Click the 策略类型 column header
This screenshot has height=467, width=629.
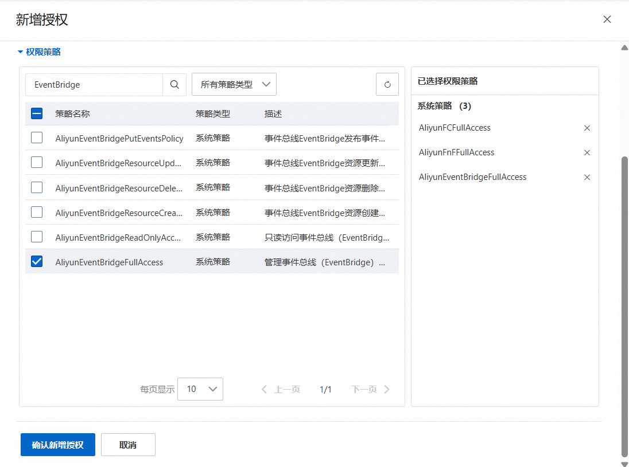click(213, 114)
